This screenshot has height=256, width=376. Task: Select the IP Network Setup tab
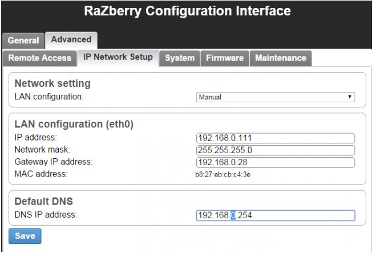pos(118,57)
